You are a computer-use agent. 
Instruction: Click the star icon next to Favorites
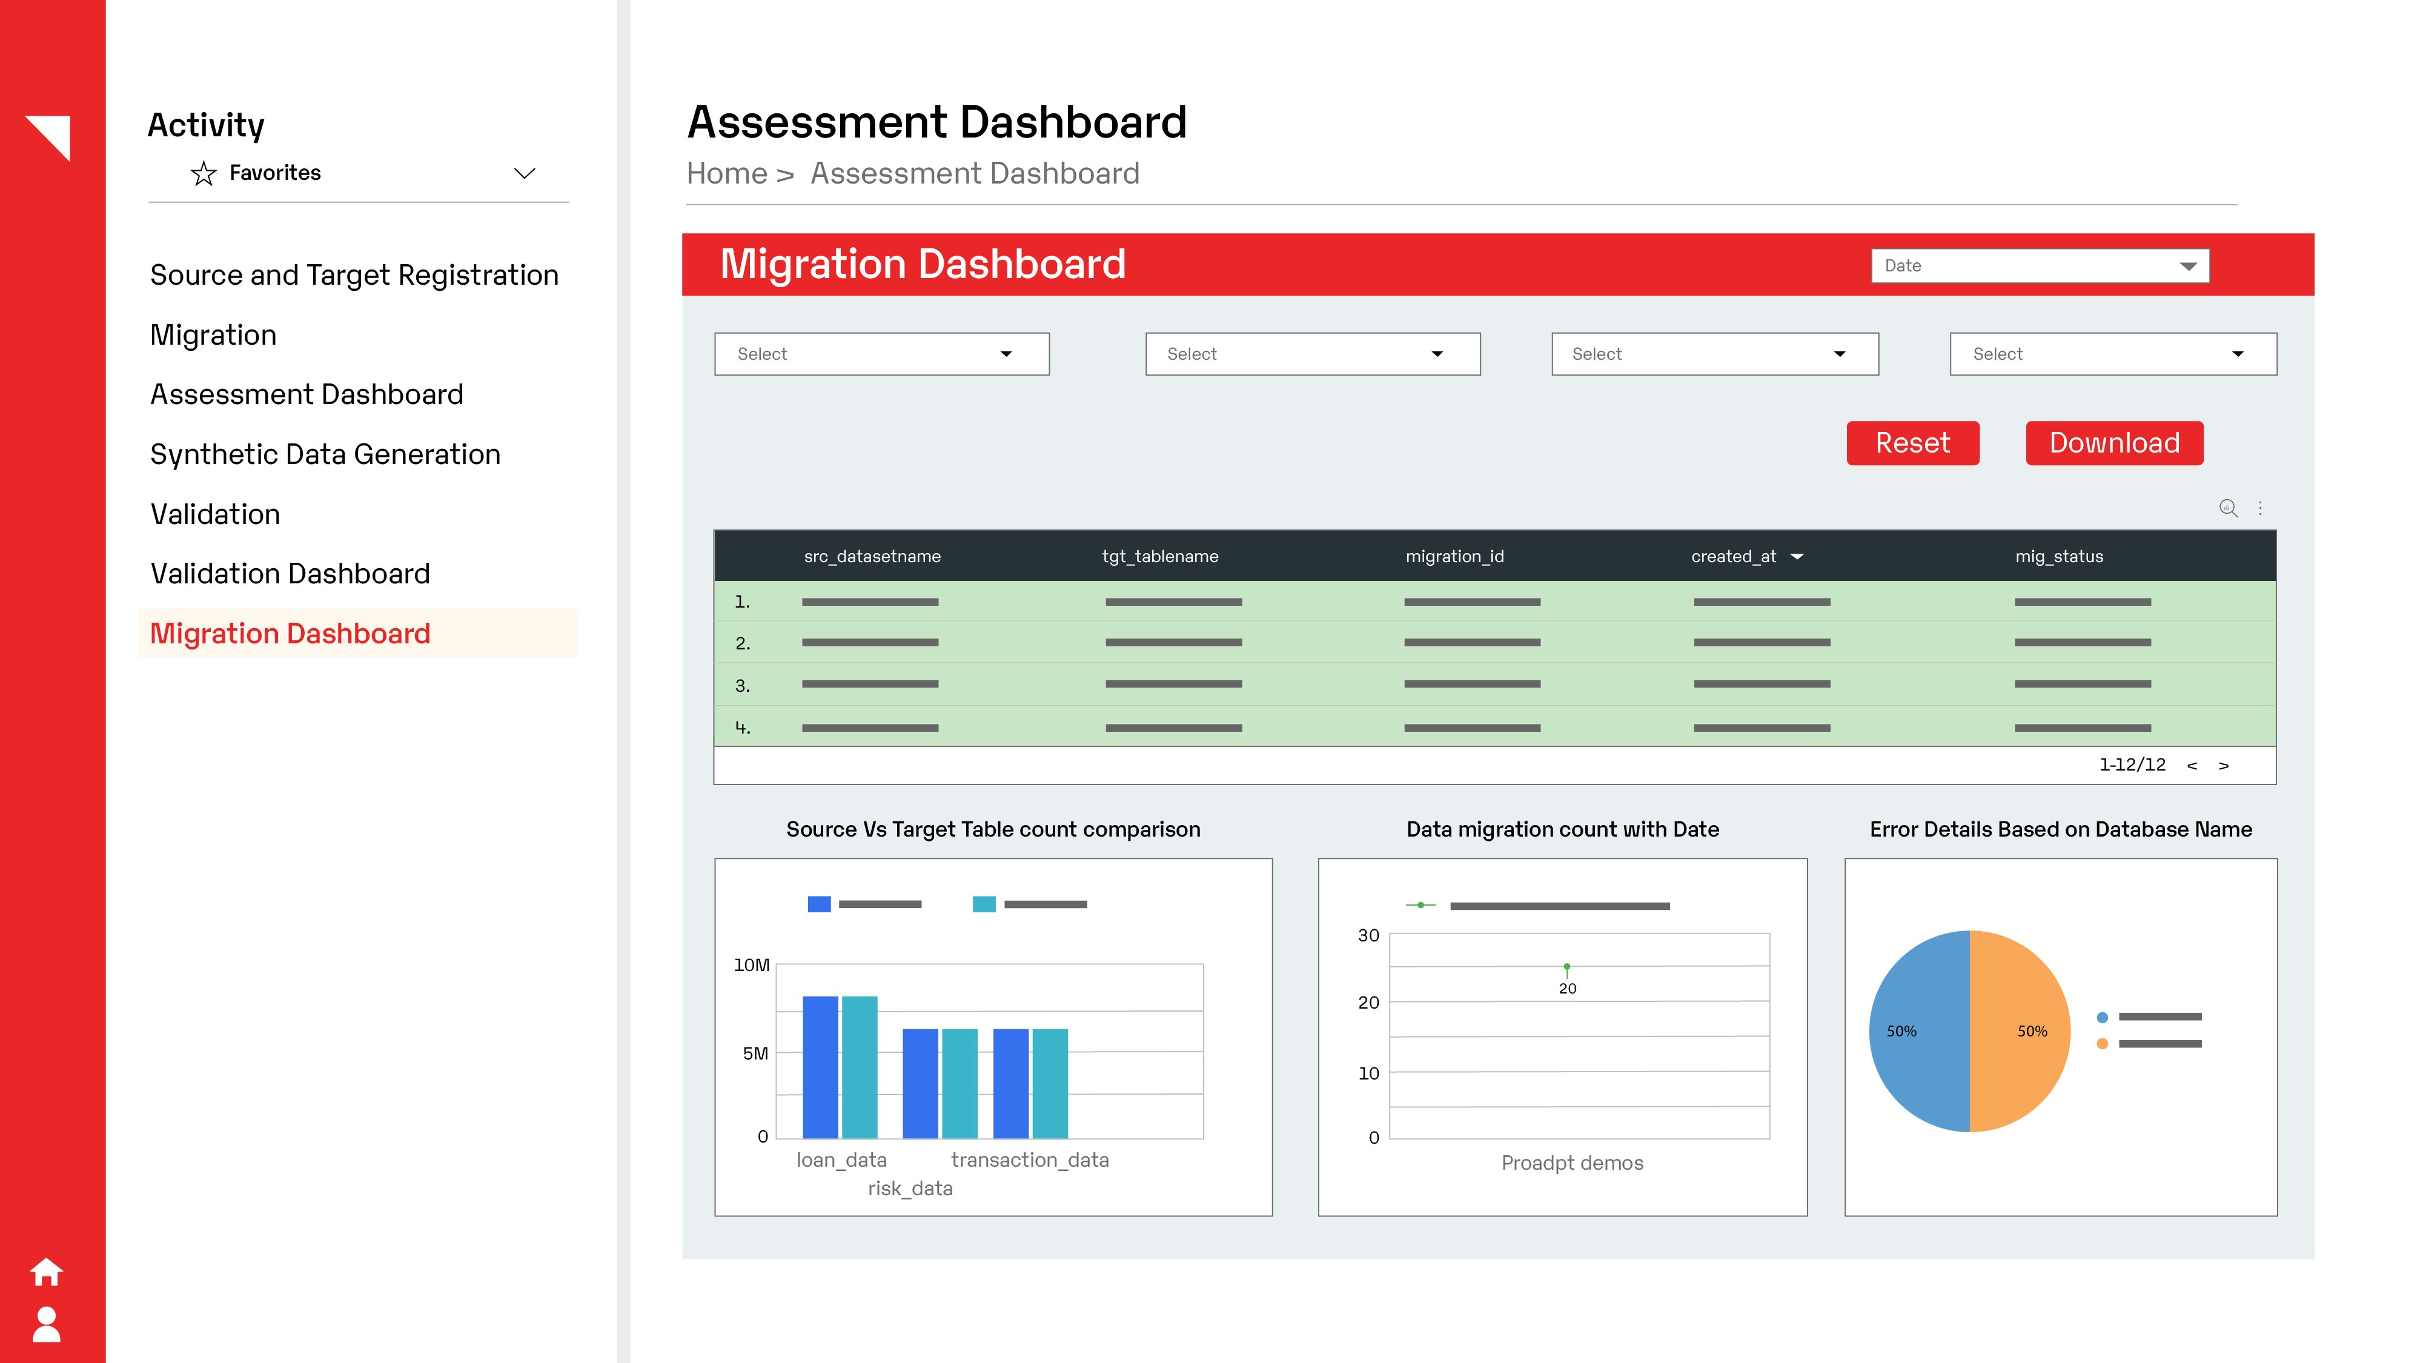[203, 173]
